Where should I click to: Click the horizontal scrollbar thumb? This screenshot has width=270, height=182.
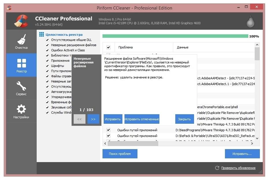[133, 143]
